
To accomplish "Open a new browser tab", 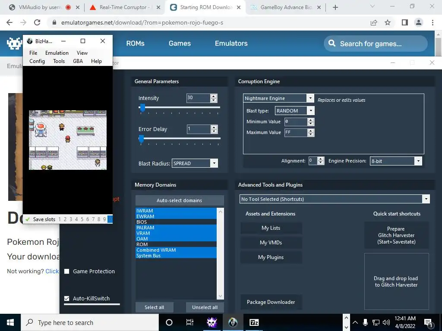I will tap(335, 7).
